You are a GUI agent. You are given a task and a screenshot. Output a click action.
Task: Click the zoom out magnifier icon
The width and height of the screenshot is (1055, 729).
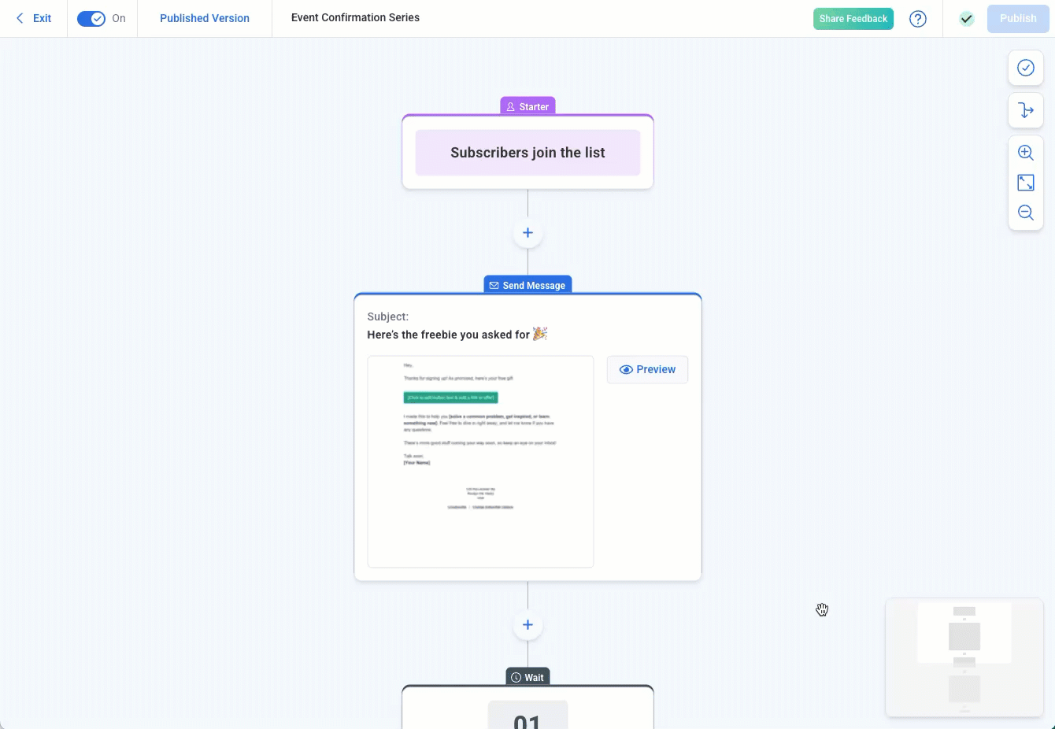[x=1025, y=213]
